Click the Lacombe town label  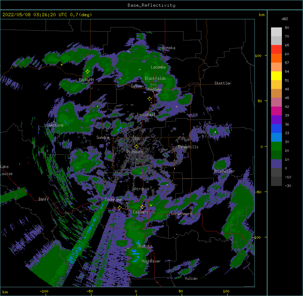pyautogui.click(x=158, y=67)
